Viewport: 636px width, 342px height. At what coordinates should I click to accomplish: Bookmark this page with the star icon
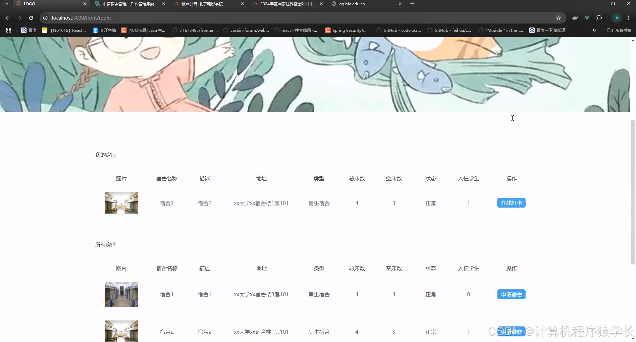[558, 18]
